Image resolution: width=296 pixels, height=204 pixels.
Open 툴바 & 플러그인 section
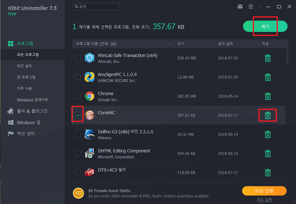click(x=32, y=111)
